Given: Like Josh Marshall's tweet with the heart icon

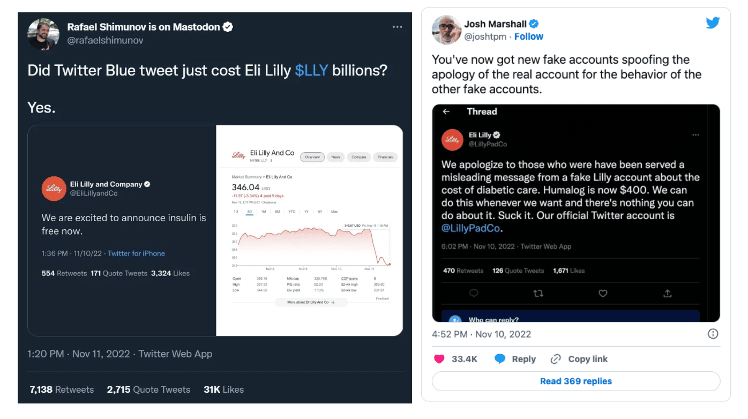Looking at the screenshot, I should (439, 359).
